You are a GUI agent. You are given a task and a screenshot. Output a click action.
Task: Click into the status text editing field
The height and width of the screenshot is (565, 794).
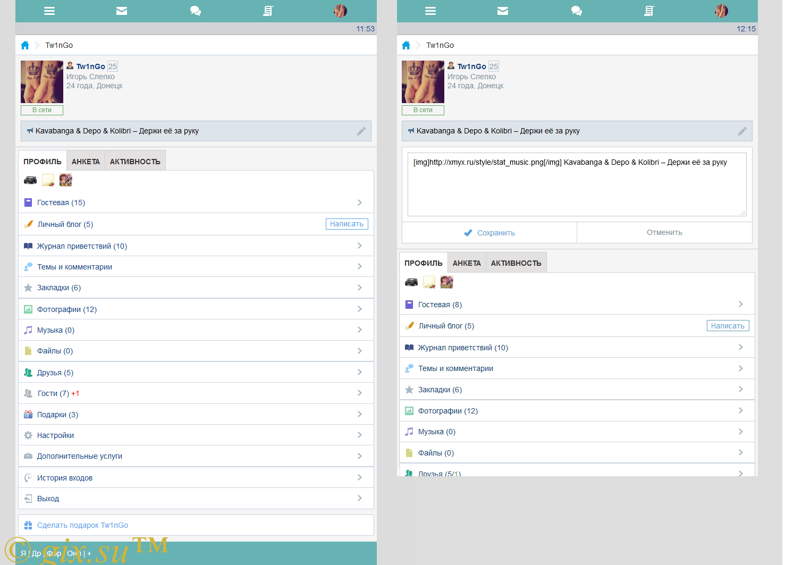[577, 184]
